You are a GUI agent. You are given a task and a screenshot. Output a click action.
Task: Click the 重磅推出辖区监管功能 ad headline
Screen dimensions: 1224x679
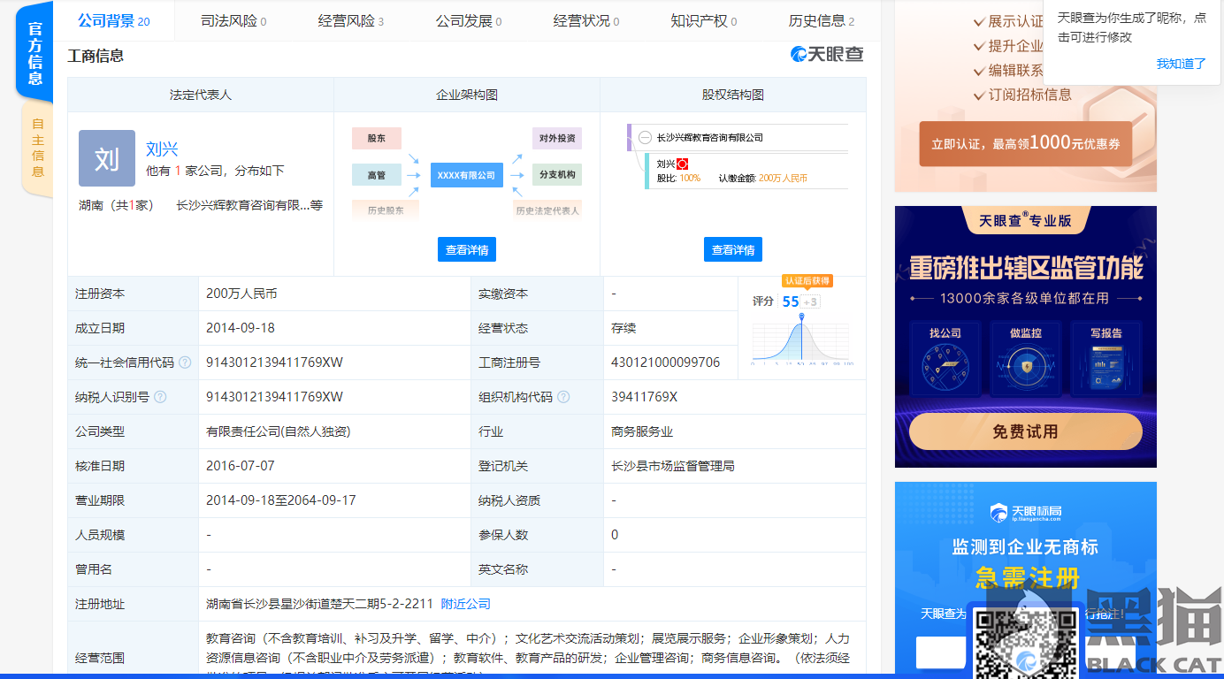pyautogui.click(x=1026, y=266)
